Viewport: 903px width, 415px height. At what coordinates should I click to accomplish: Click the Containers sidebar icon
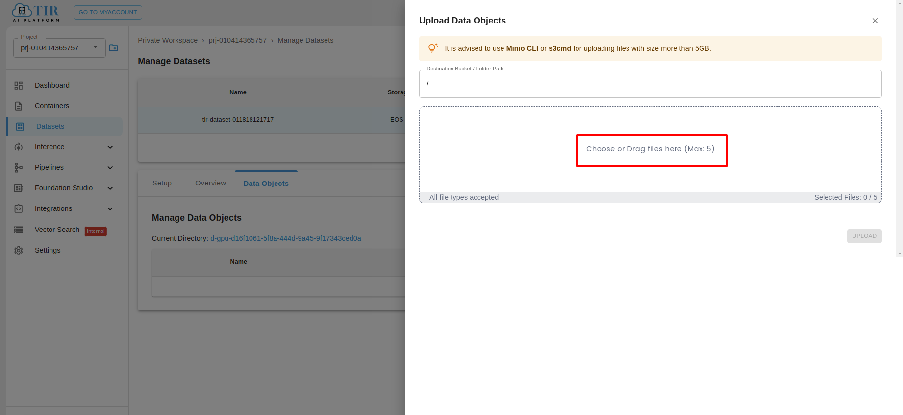(19, 106)
